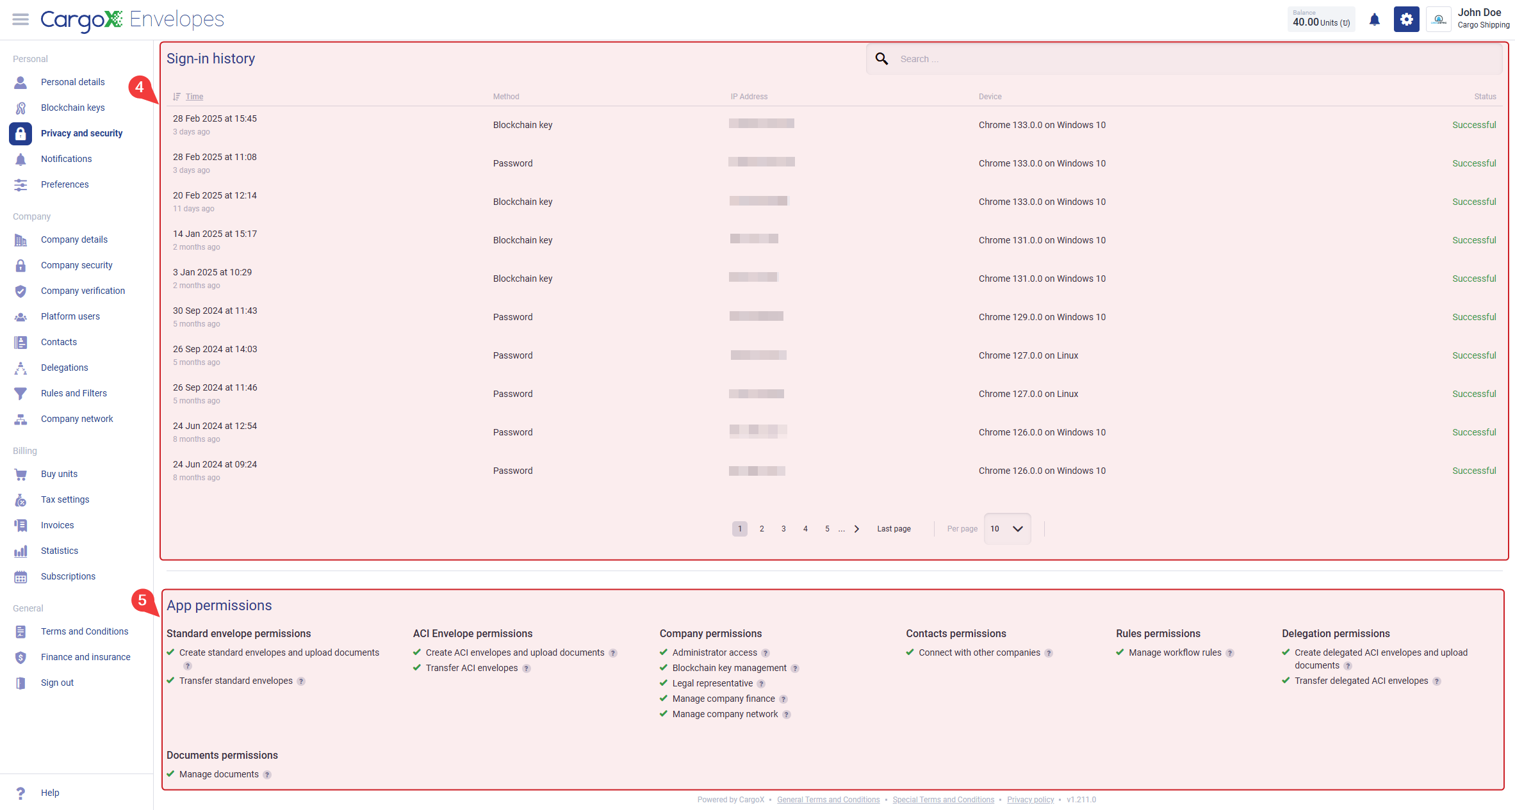Click the Statistics bar chart icon

pyautogui.click(x=20, y=551)
